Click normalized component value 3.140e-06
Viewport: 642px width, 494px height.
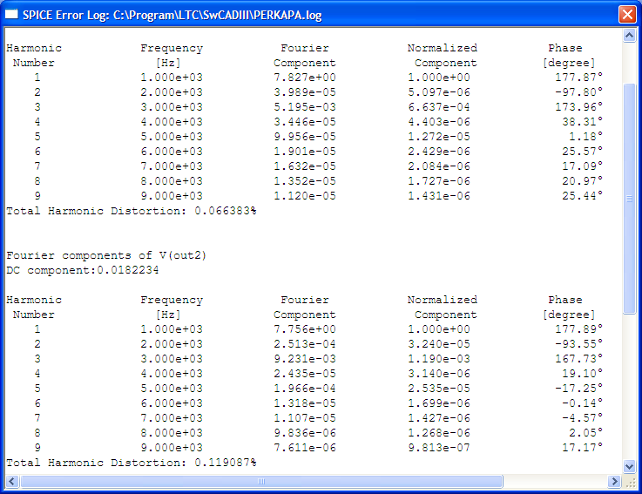coord(439,374)
